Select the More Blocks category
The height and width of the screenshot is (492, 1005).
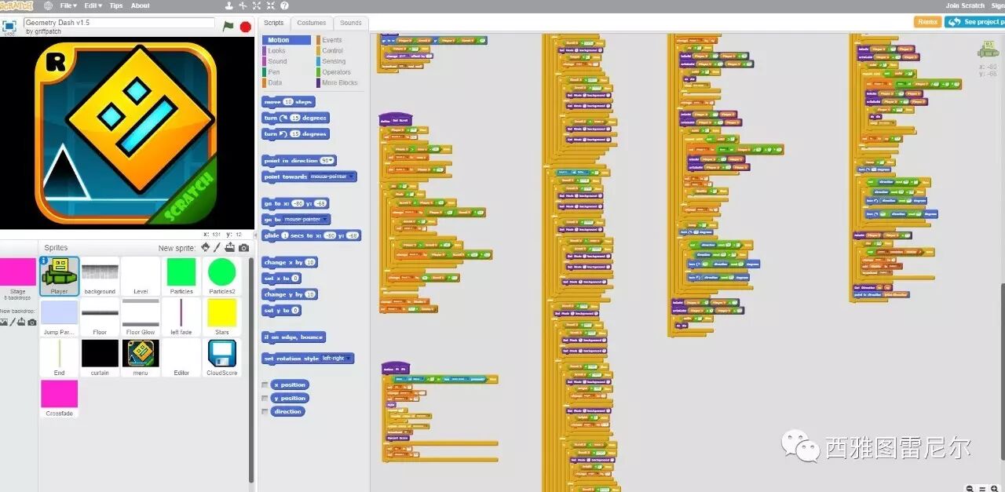pos(339,82)
